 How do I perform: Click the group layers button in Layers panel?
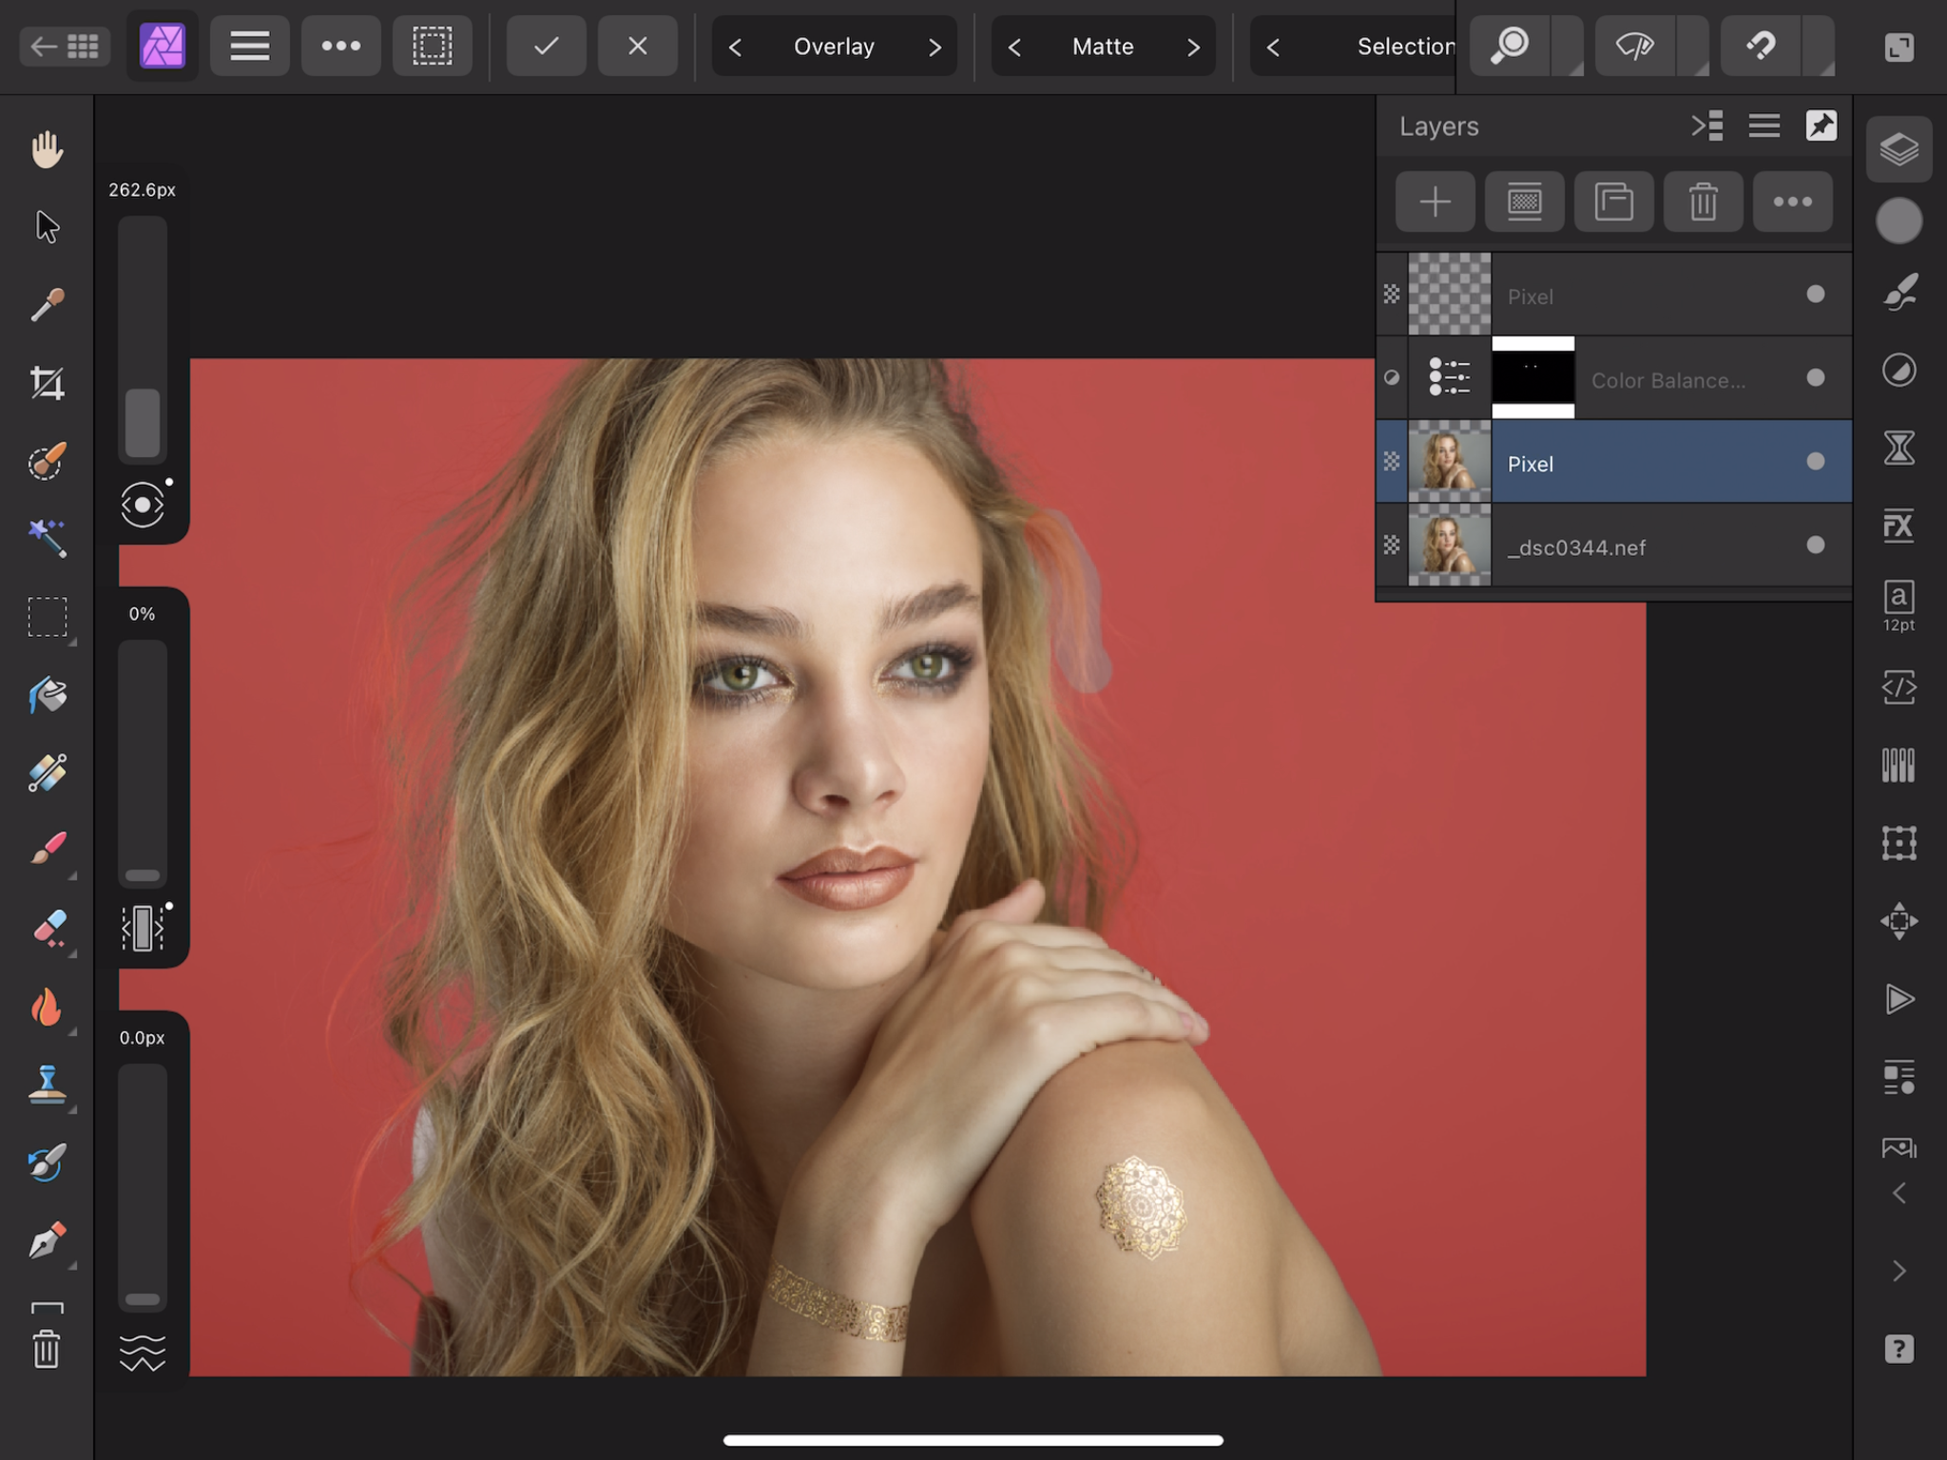pyautogui.click(x=1613, y=202)
